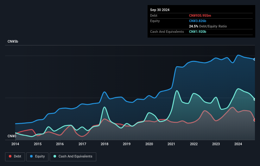Toggle the Debt series legend button
This screenshot has height=166, width=260.
coord(15,157)
